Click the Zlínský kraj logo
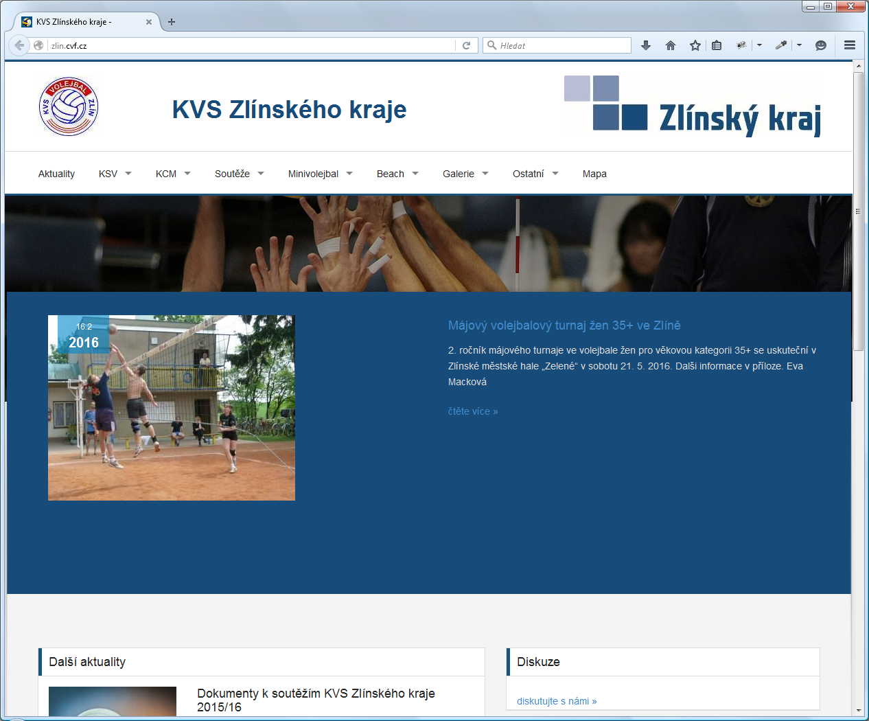Image resolution: width=869 pixels, height=721 pixels. point(693,106)
